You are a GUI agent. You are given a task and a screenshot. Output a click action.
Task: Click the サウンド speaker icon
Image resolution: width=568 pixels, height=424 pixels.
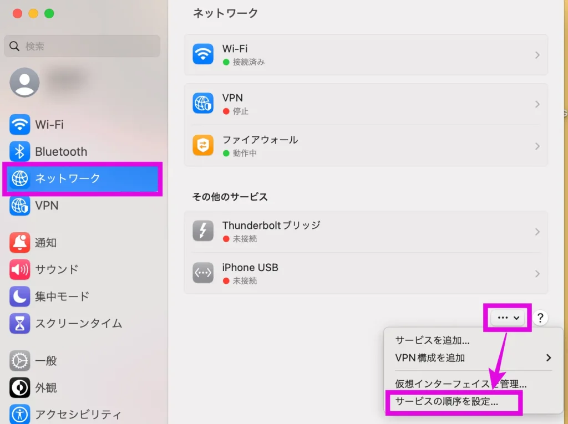(20, 269)
